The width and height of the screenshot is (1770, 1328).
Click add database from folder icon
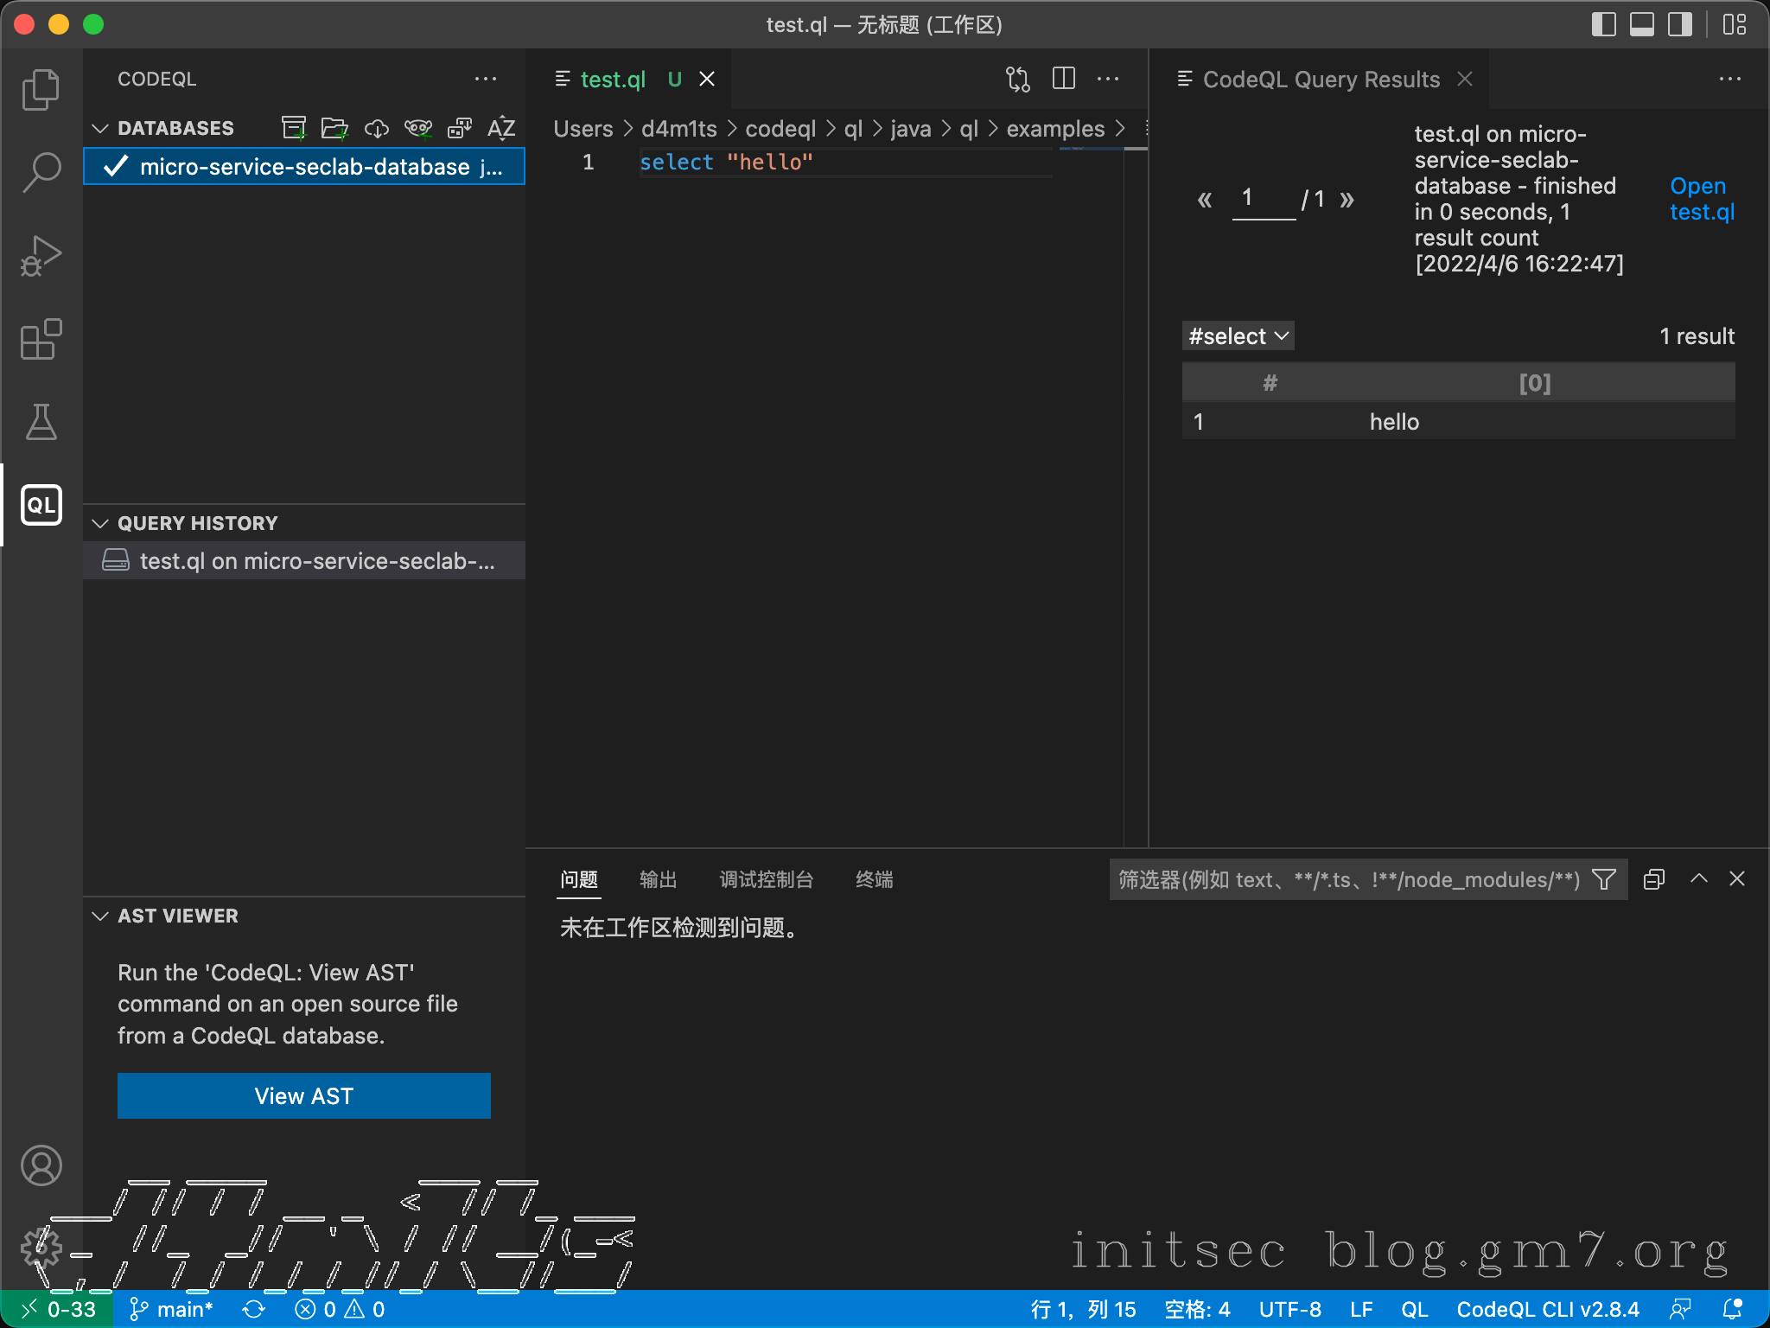334,128
